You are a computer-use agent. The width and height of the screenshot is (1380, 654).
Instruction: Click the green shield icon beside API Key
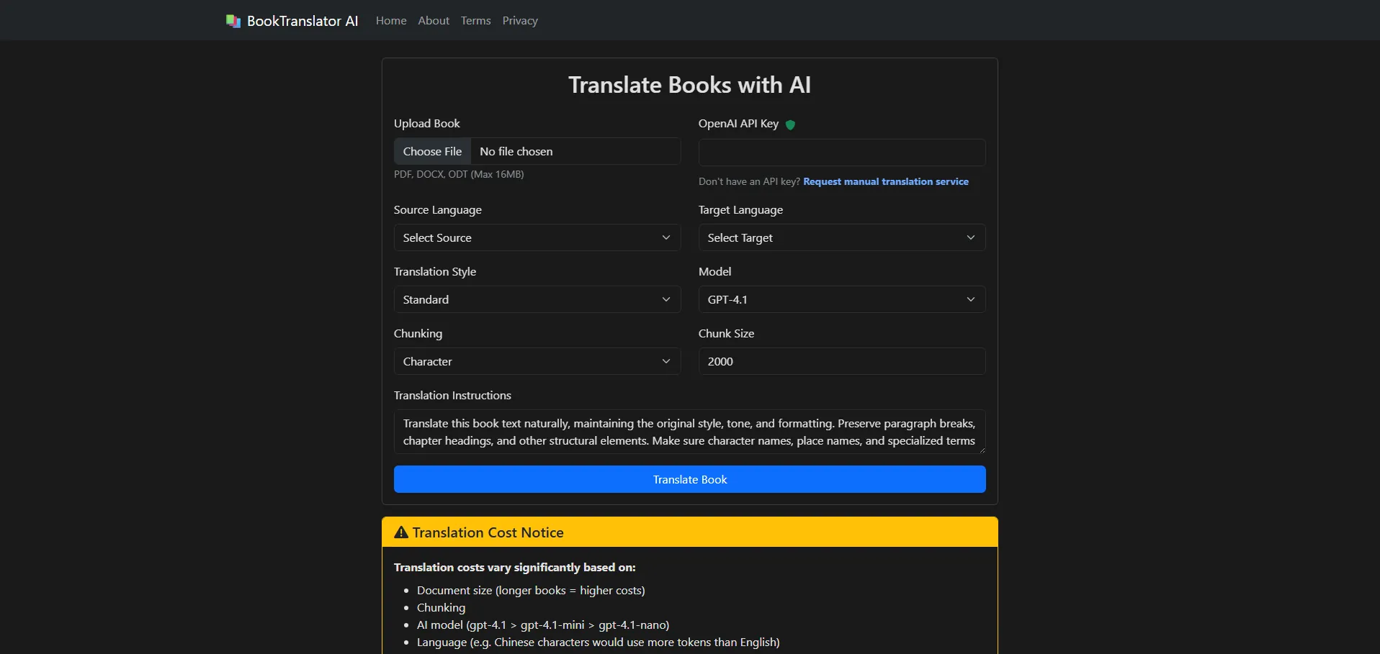pyautogui.click(x=790, y=124)
